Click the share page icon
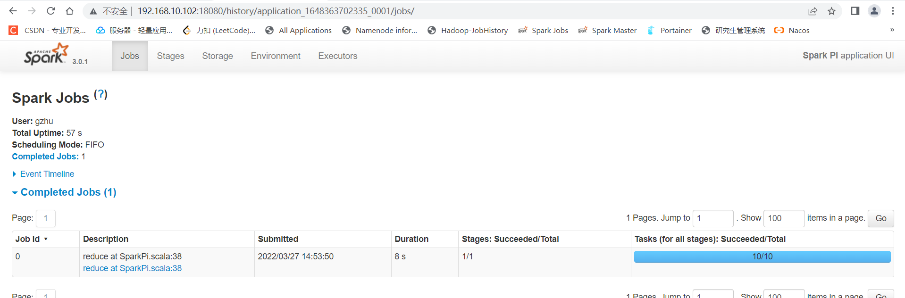The image size is (905, 298). (813, 11)
